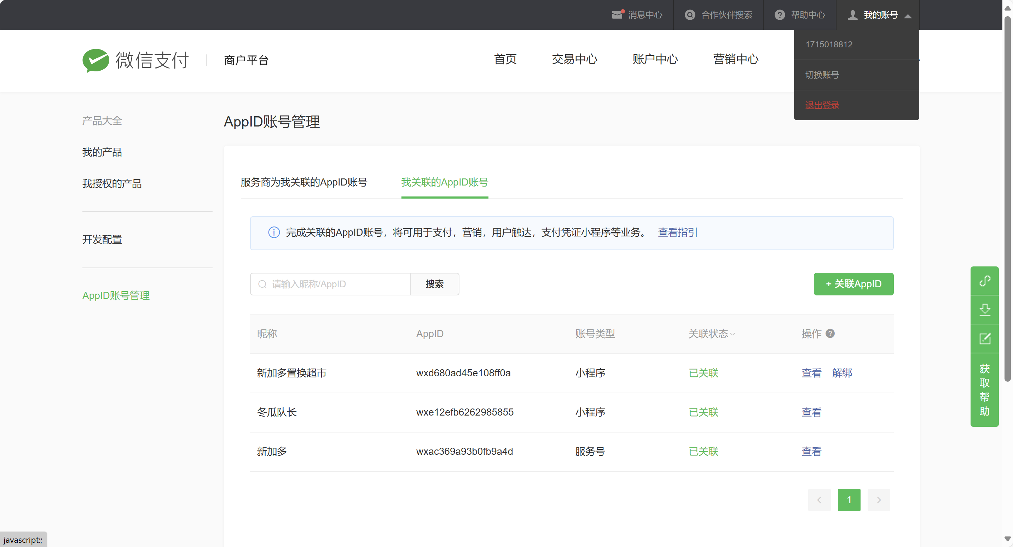Click the WeChat Pay logo icon

(x=95, y=60)
